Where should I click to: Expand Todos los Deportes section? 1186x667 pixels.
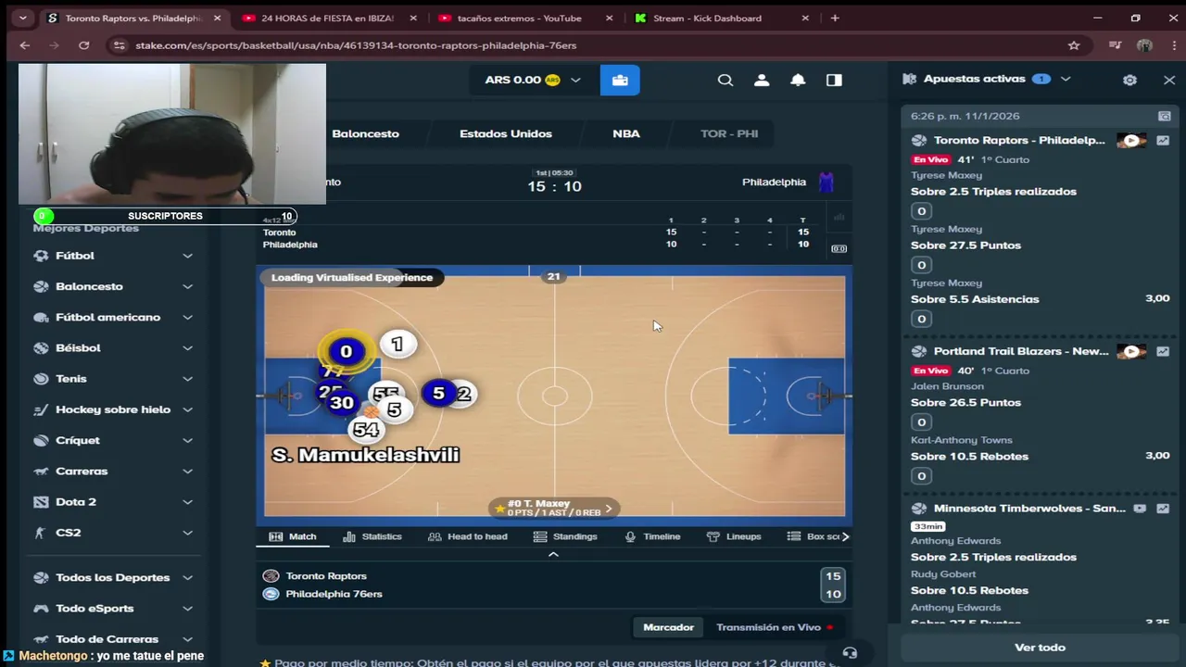187,577
